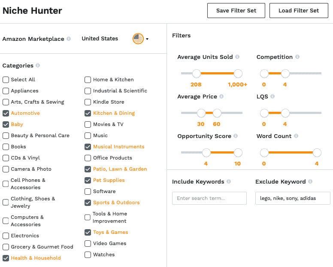
Task: Check the Books category checkbox
Action: point(6,147)
